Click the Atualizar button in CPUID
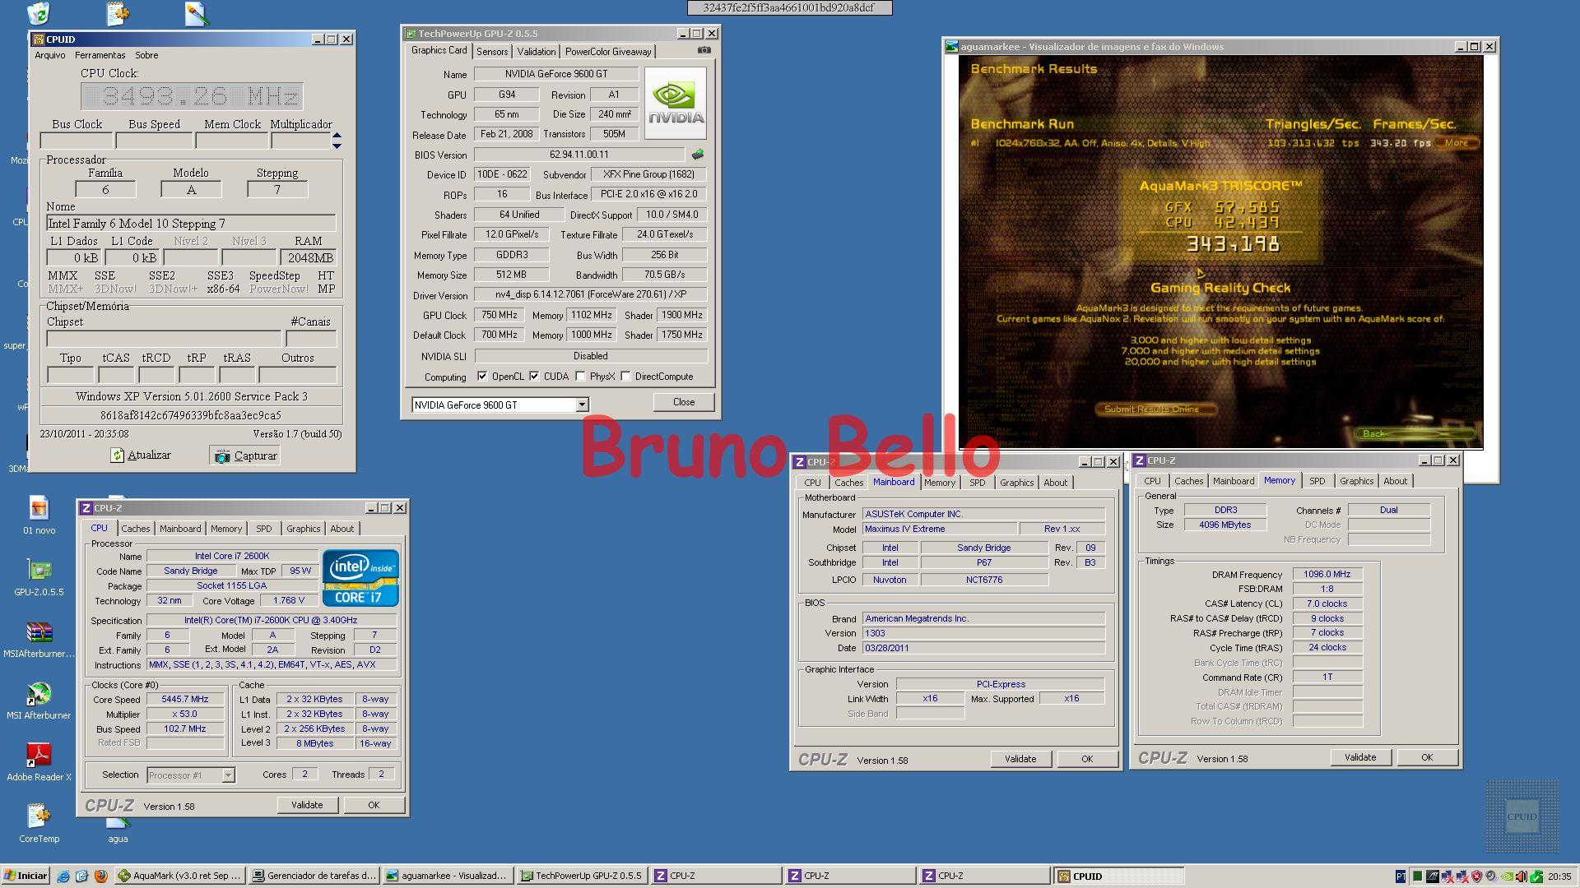 click(x=141, y=456)
